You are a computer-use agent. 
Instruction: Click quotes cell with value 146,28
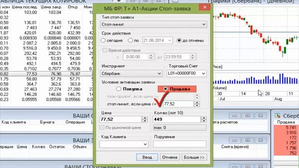(31, 94)
